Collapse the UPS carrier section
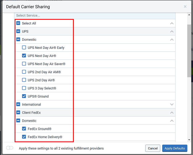 pyautogui.click(x=172, y=32)
